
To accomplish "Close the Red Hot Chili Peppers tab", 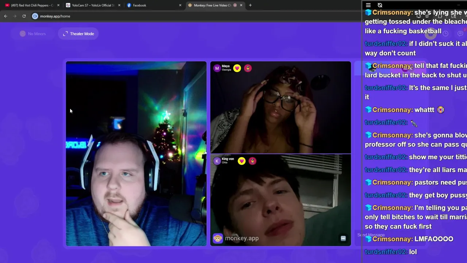I will 58,5.
